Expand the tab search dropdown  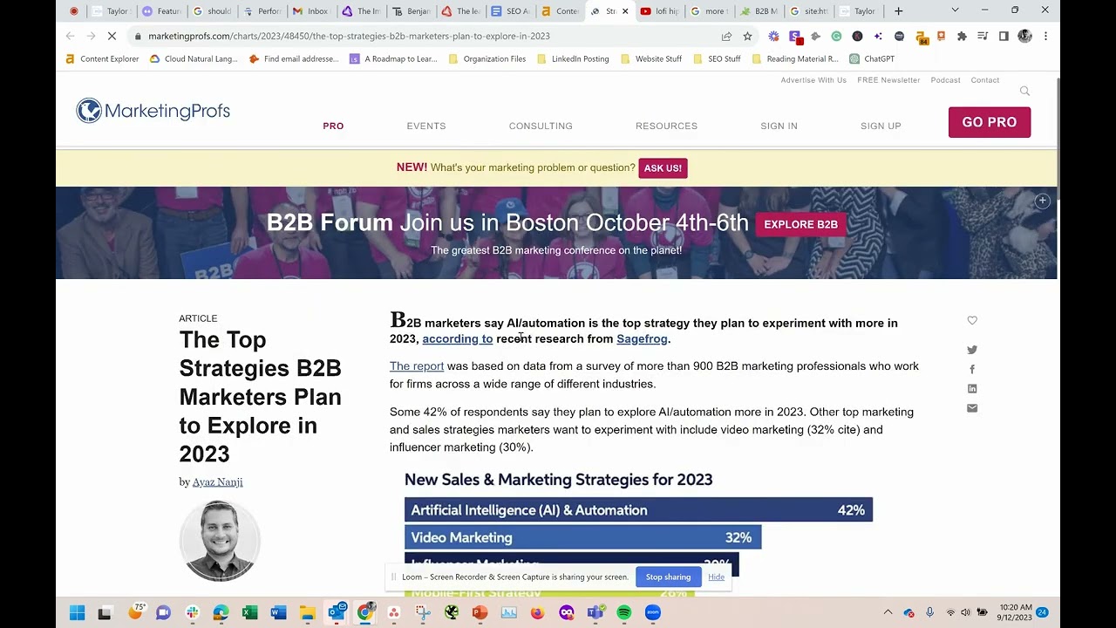point(955,11)
